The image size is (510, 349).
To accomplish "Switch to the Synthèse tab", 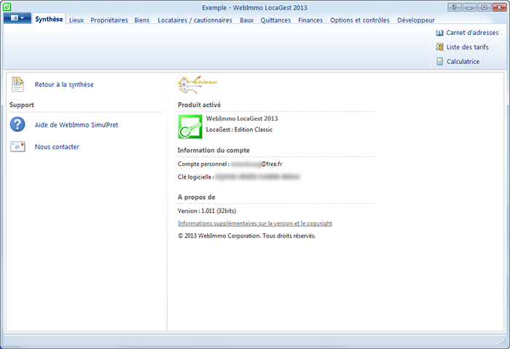I will pyautogui.click(x=49, y=19).
